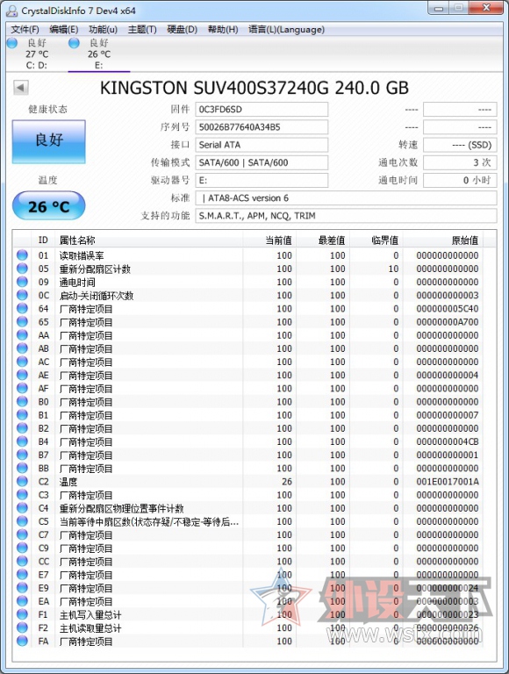Click the previous disk arrow button
This screenshot has width=509, height=674.
pyautogui.click(x=21, y=88)
